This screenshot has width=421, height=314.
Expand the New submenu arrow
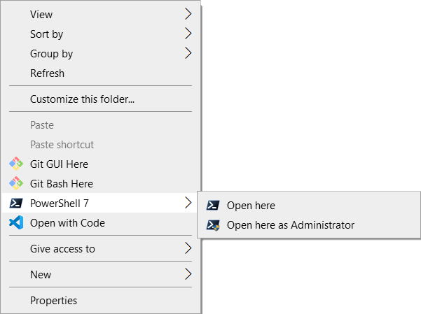coord(188,274)
